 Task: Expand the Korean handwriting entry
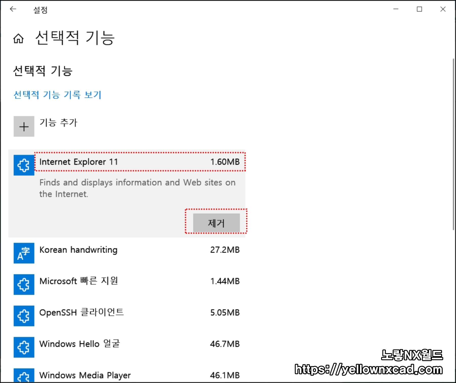click(127, 253)
